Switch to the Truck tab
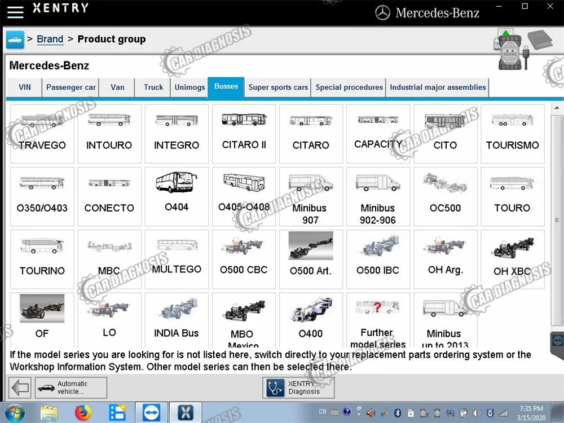 coord(153,87)
